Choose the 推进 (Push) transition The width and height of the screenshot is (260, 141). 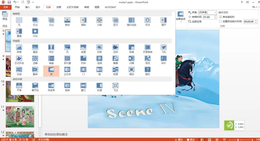point(67,22)
